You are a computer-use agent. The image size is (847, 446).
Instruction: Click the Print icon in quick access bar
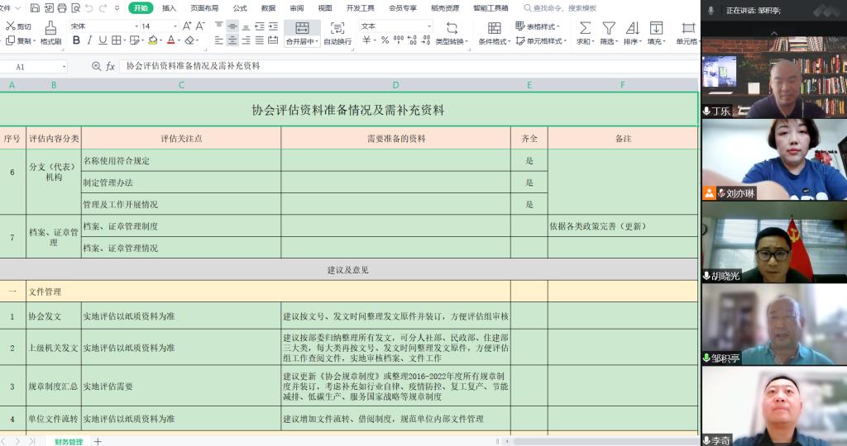click(x=62, y=7)
